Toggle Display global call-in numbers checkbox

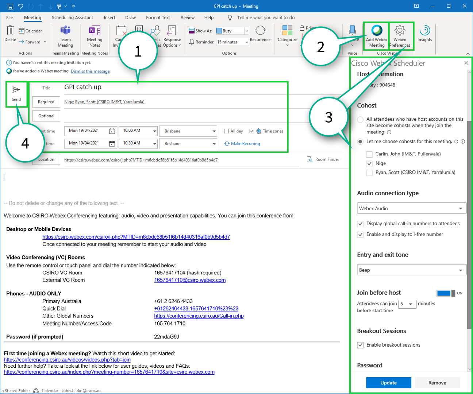(360, 224)
